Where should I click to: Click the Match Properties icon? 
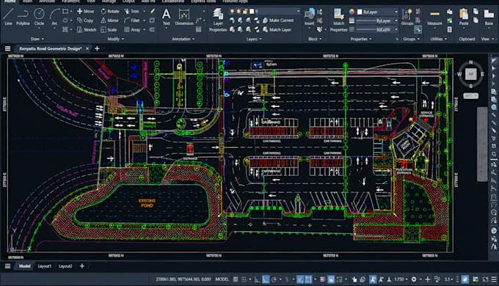pyautogui.click(x=338, y=20)
